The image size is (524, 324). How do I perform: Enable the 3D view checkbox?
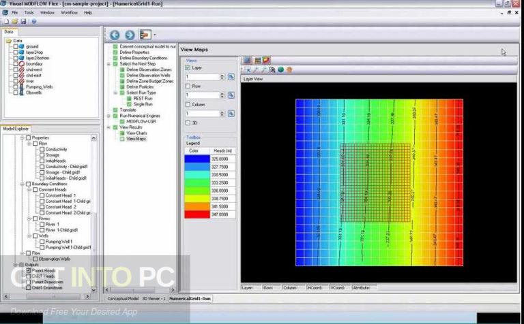coord(188,123)
